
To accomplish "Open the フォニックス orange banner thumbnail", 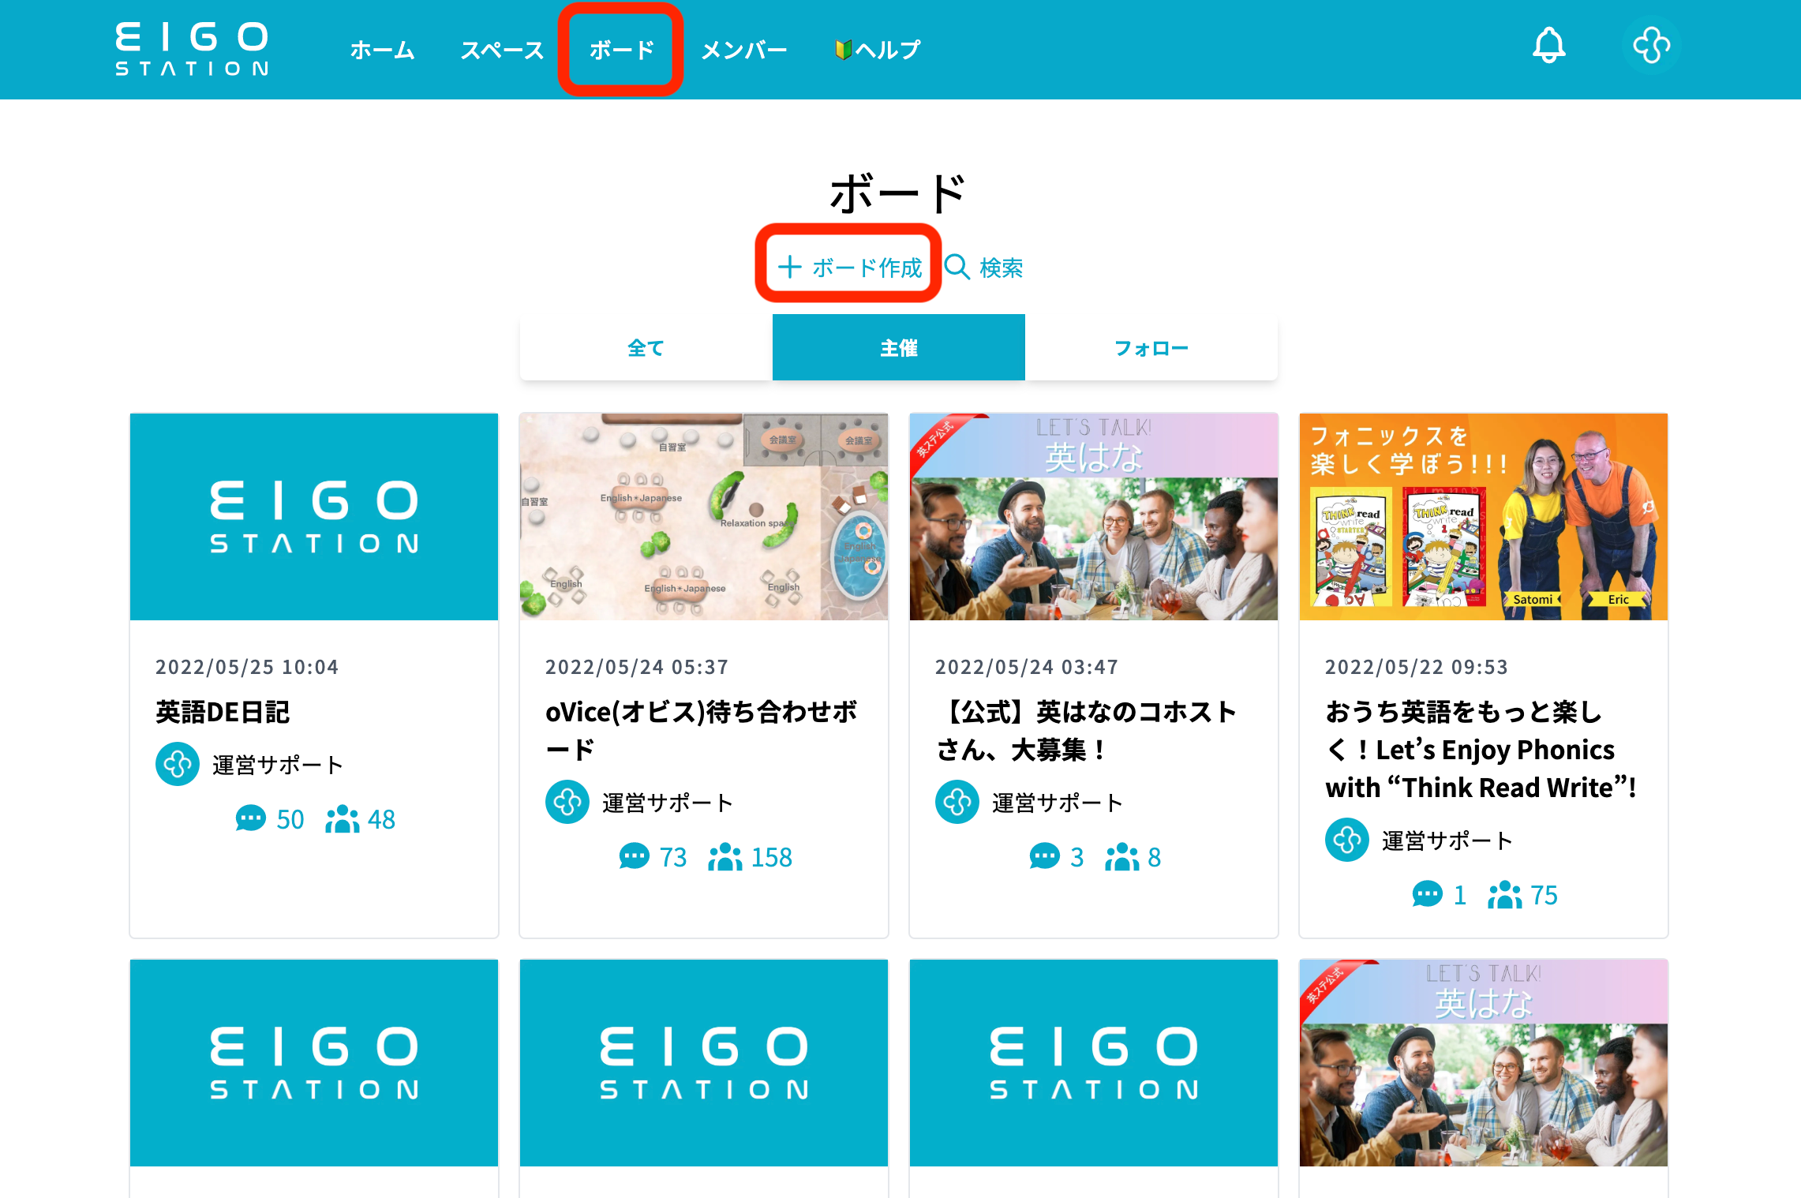I will [x=1483, y=516].
